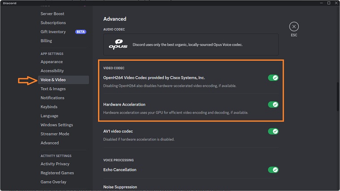The image size is (340, 191).
Task: Click the BETA badge beside Gift Inventory
Action: [x=81, y=32]
